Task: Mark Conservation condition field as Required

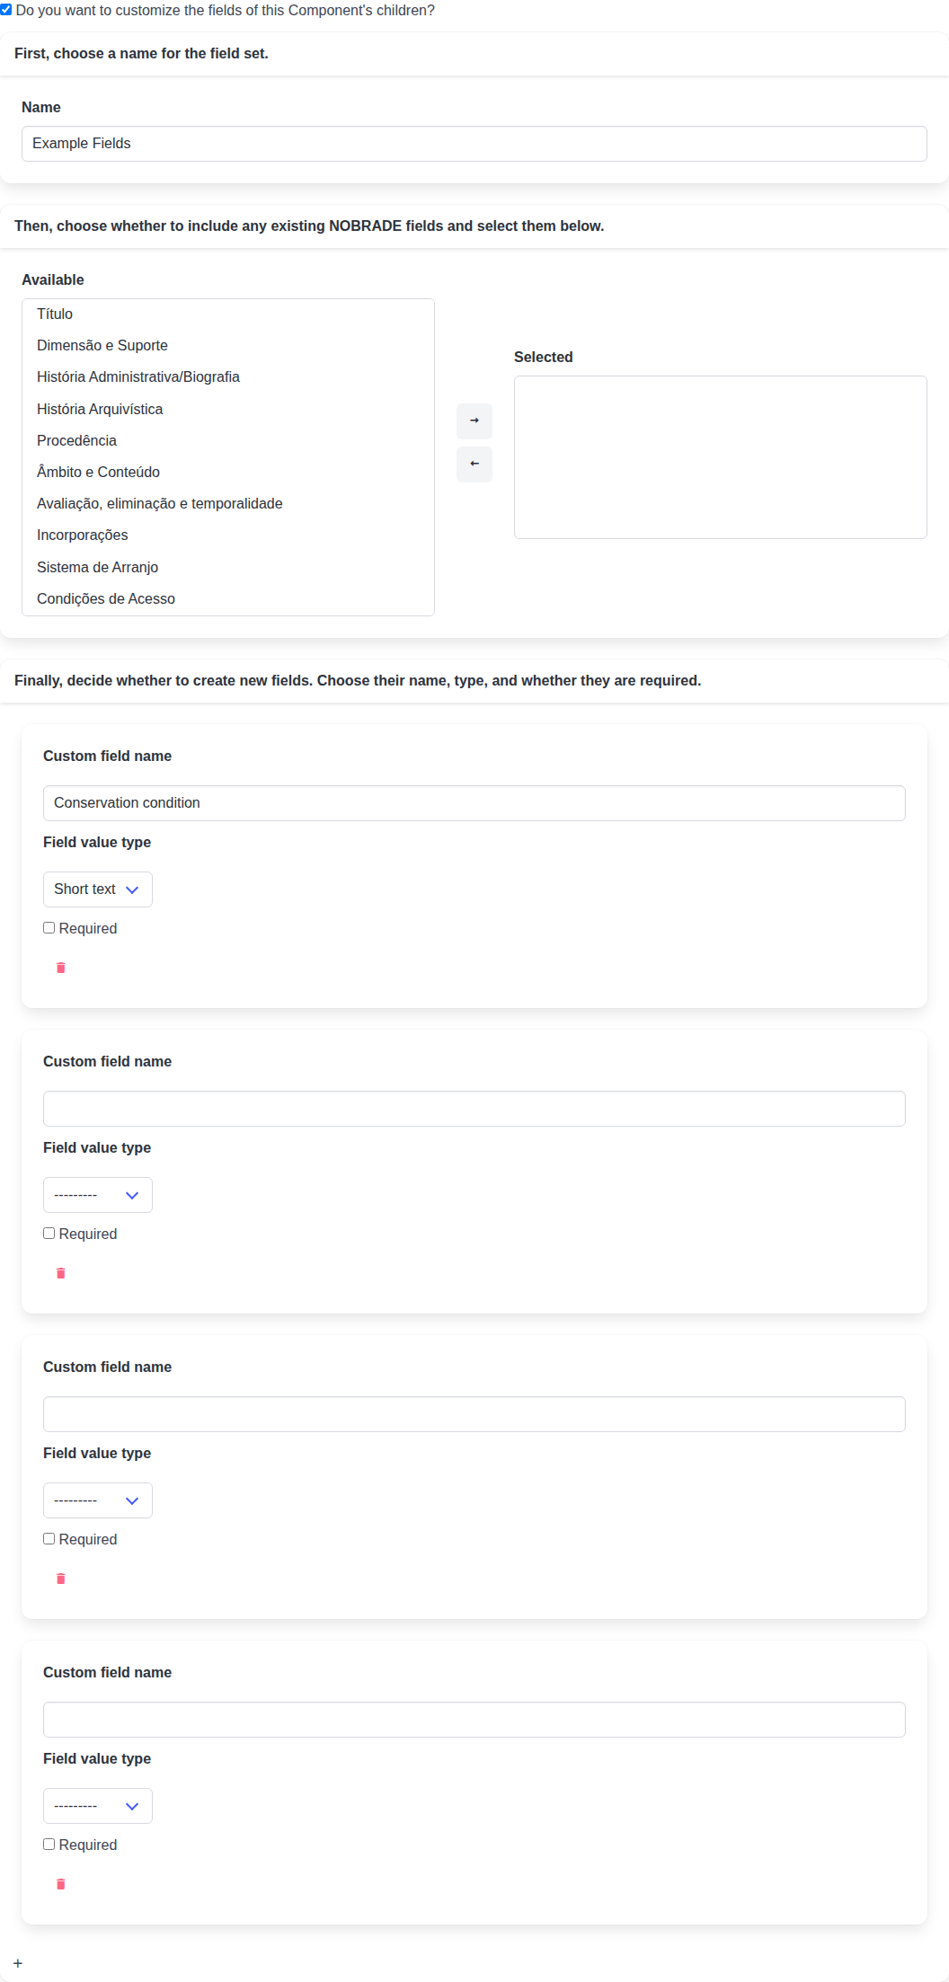Action: coord(49,928)
